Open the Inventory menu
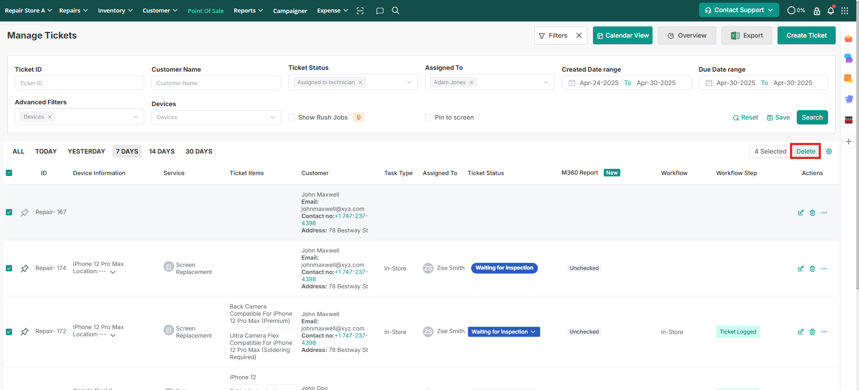 pos(115,11)
